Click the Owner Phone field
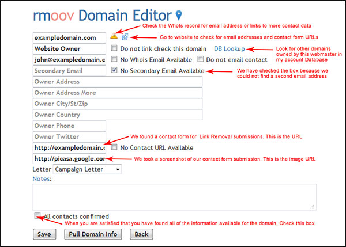This screenshot has width=346, height=247. tap(69, 126)
